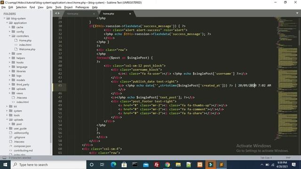The width and height of the screenshot is (301, 169).
Task: Close the inactive home.php tab
Action: point(94,14)
